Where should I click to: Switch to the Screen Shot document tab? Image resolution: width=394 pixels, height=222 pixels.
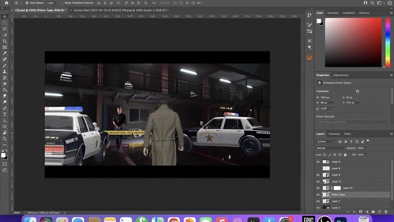[x=121, y=10]
